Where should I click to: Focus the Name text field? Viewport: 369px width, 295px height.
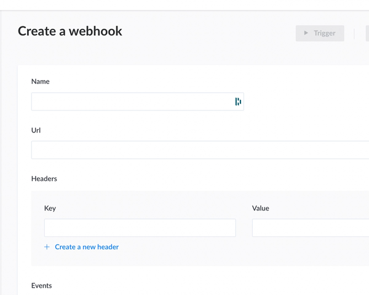[130, 102]
